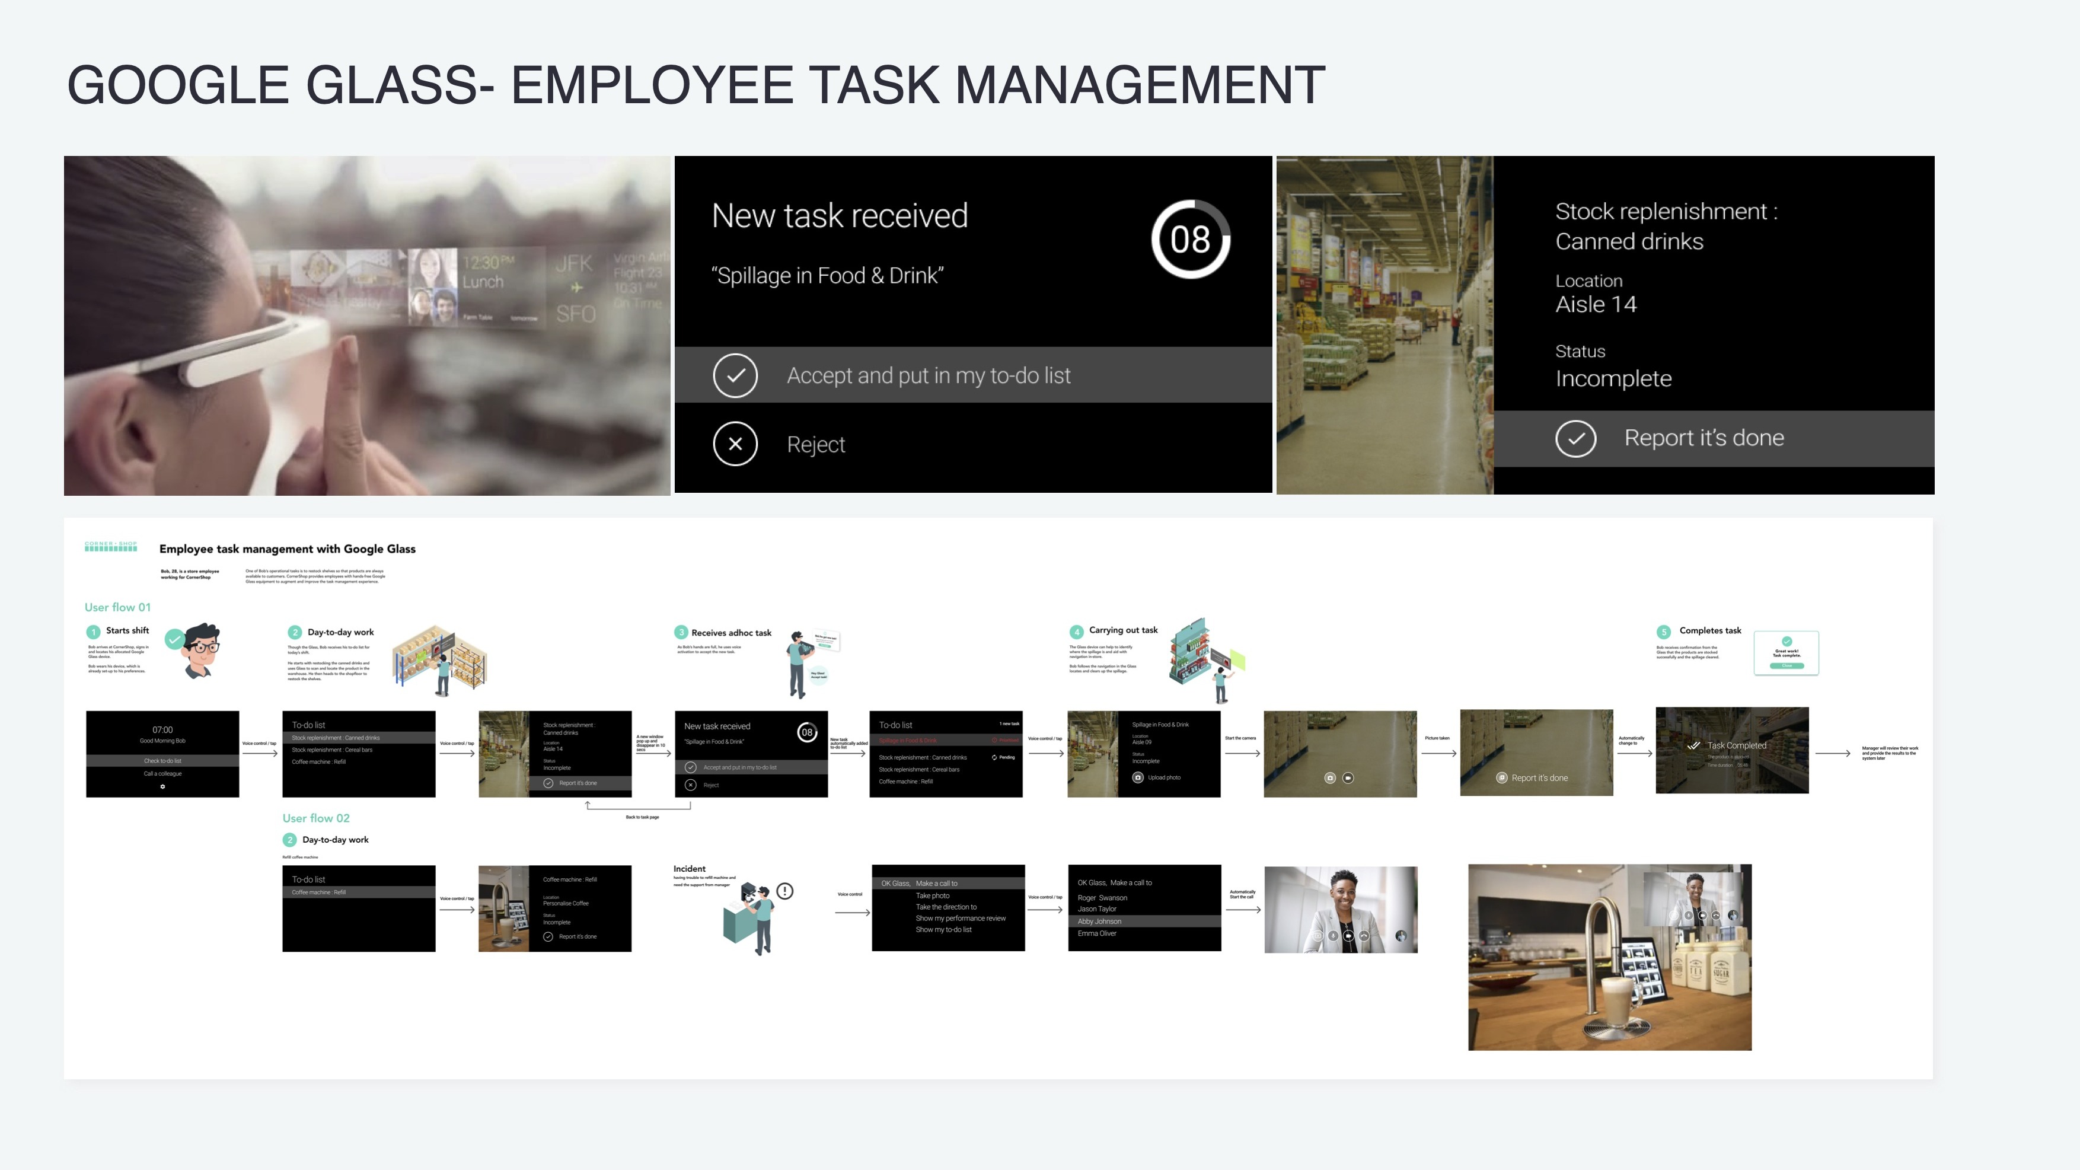Tap large Accept and put in my to-do list
Screen dimensions: 2080x1170
click(x=973, y=375)
